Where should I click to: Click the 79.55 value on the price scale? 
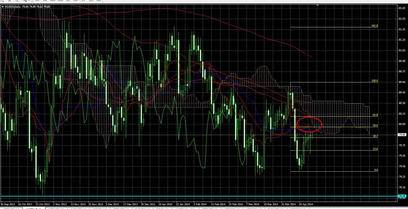click(401, 156)
